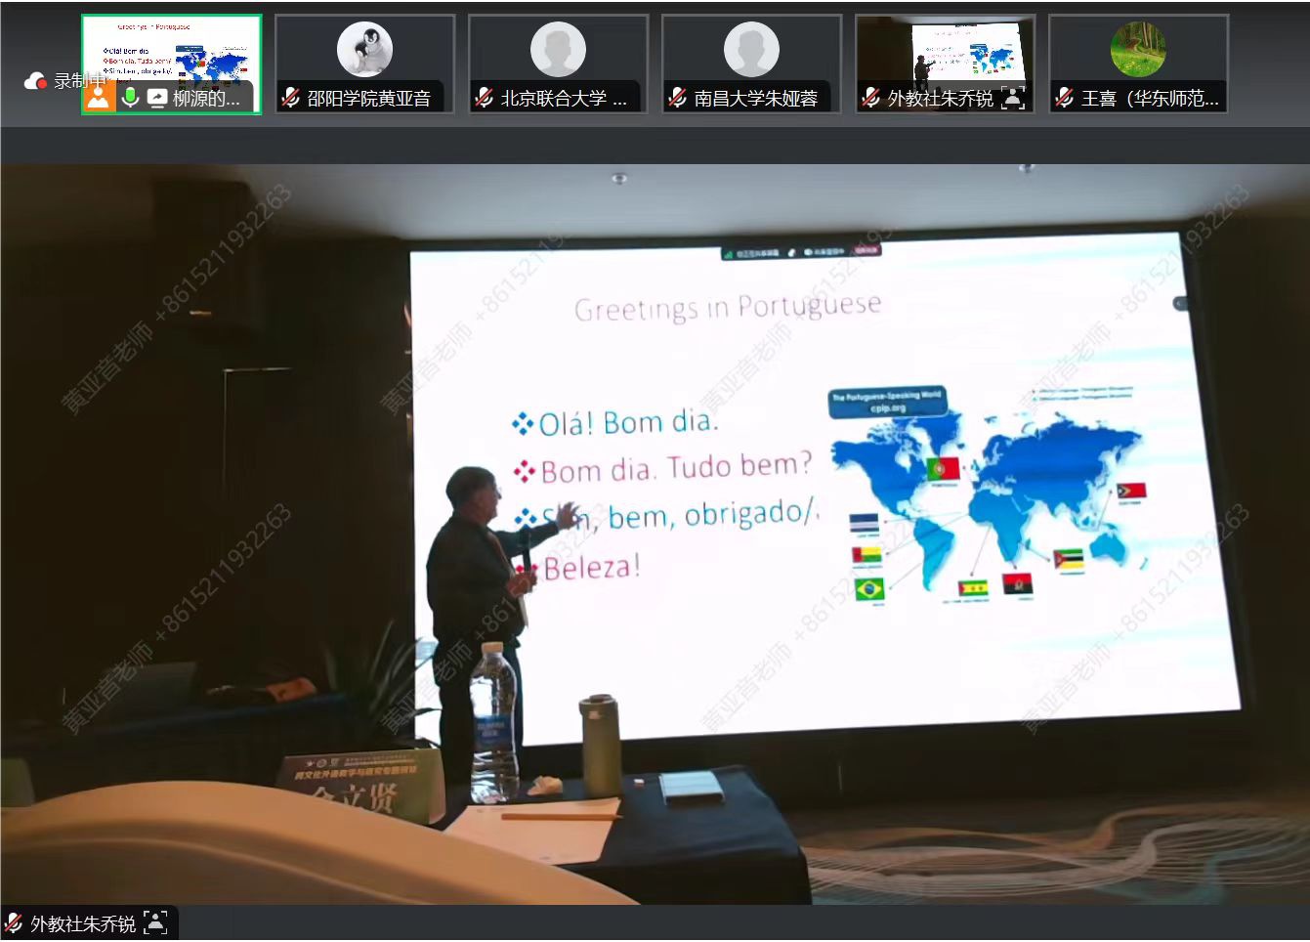This screenshot has width=1310, height=942.
Task: Click the green microphone icon on 柳源's tile
Action: pyautogui.click(x=129, y=97)
